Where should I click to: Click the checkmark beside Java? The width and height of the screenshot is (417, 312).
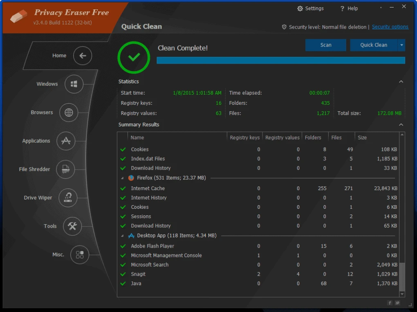(x=123, y=283)
